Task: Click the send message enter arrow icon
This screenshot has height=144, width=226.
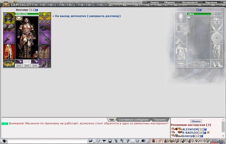Action: tap(90, 141)
